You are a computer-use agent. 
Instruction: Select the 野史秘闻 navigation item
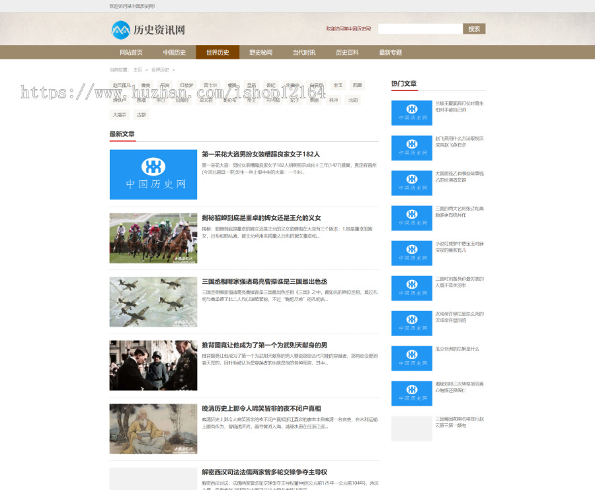(260, 52)
